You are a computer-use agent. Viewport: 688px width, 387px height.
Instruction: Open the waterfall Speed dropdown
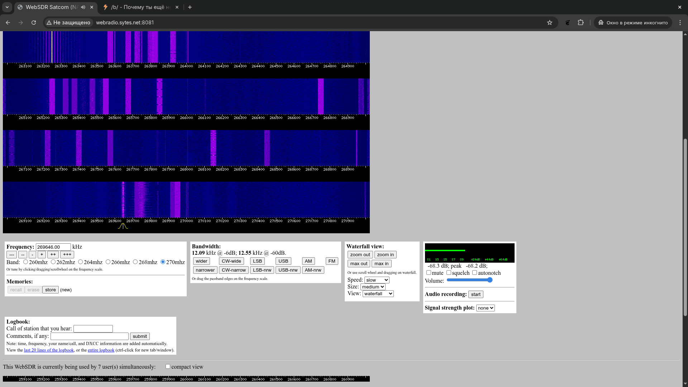tap(377, 280)
